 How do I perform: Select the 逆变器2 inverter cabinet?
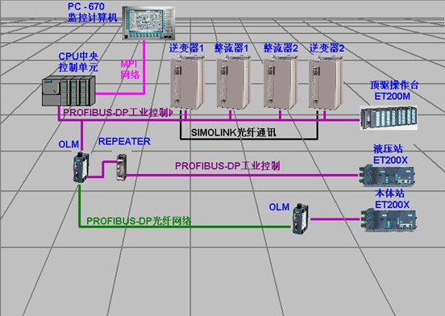[x=326, y=82]
